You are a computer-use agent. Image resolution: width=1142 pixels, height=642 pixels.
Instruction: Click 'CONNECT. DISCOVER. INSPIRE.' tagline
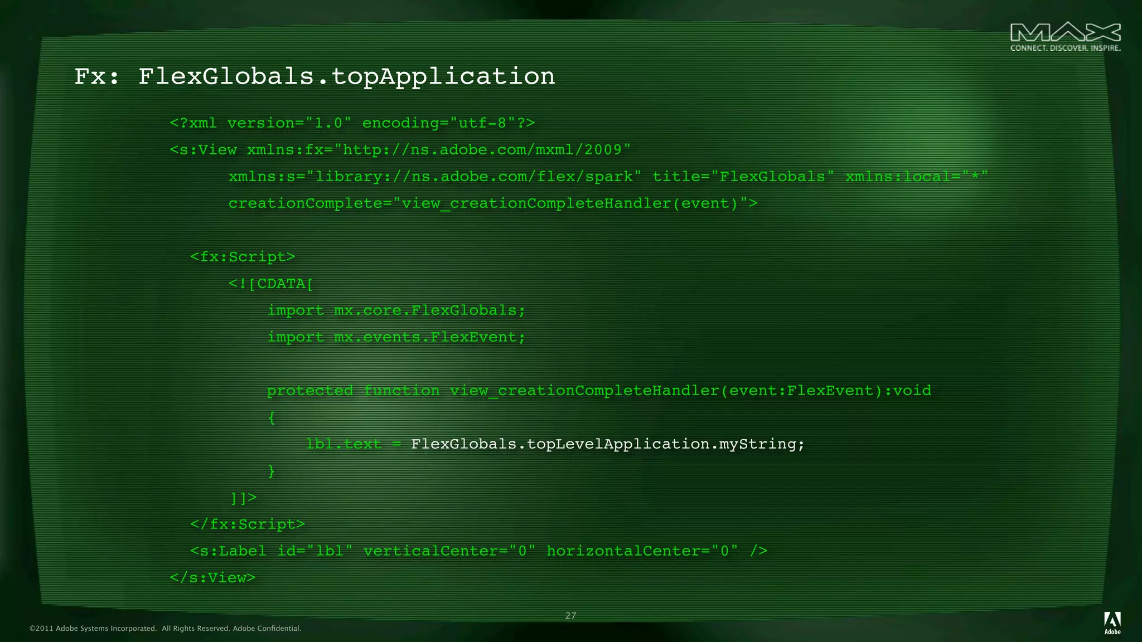1065,48
